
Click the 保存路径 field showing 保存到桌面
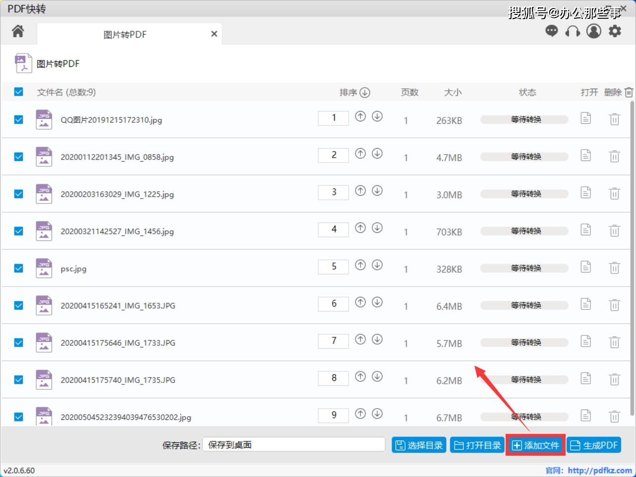pyautogui.click(x=294, y=444)
